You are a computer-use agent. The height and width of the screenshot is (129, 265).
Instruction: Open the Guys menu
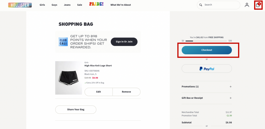point(54,5)
